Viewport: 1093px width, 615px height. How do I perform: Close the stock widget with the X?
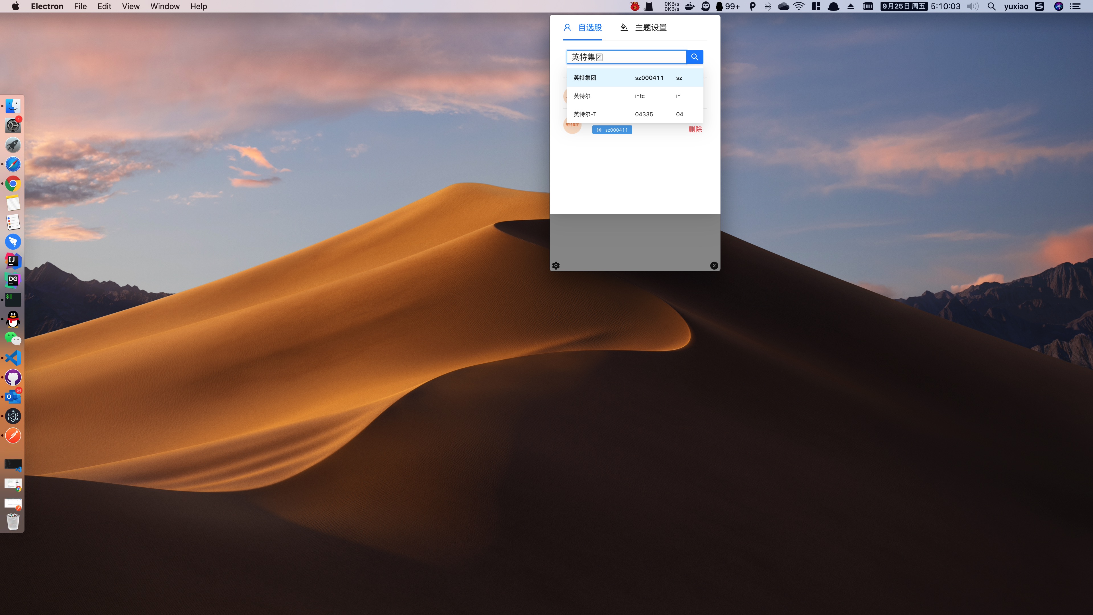click(x=714, y=265)
